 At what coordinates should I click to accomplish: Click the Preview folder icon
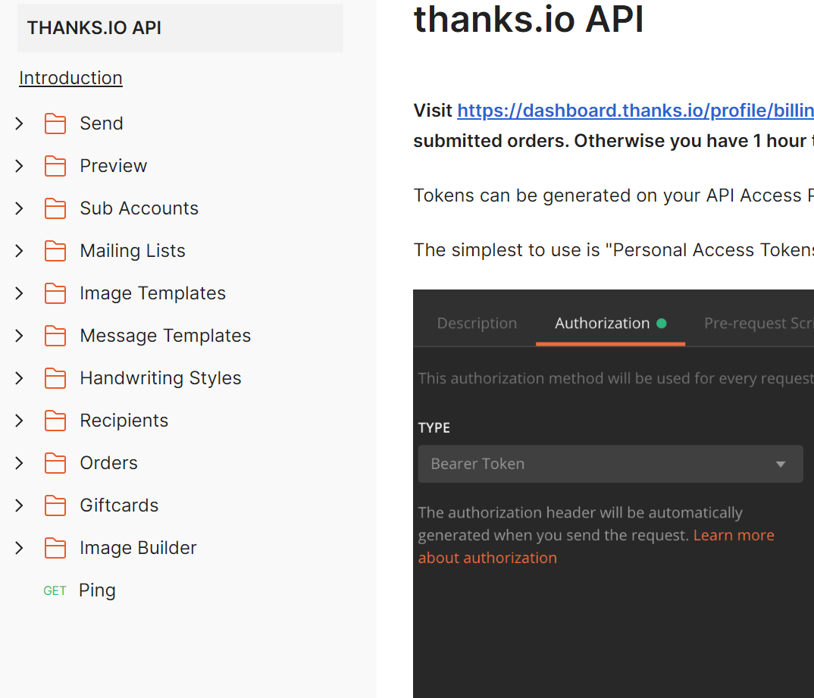55,166
